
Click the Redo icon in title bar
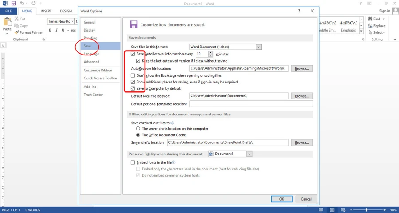pos(34,4)
